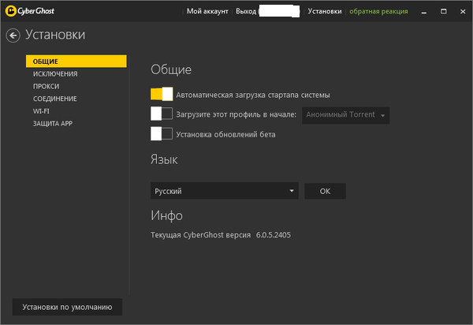
Task: Select the ЗАЩИТА APP section
Action: (x=53, y=123)
